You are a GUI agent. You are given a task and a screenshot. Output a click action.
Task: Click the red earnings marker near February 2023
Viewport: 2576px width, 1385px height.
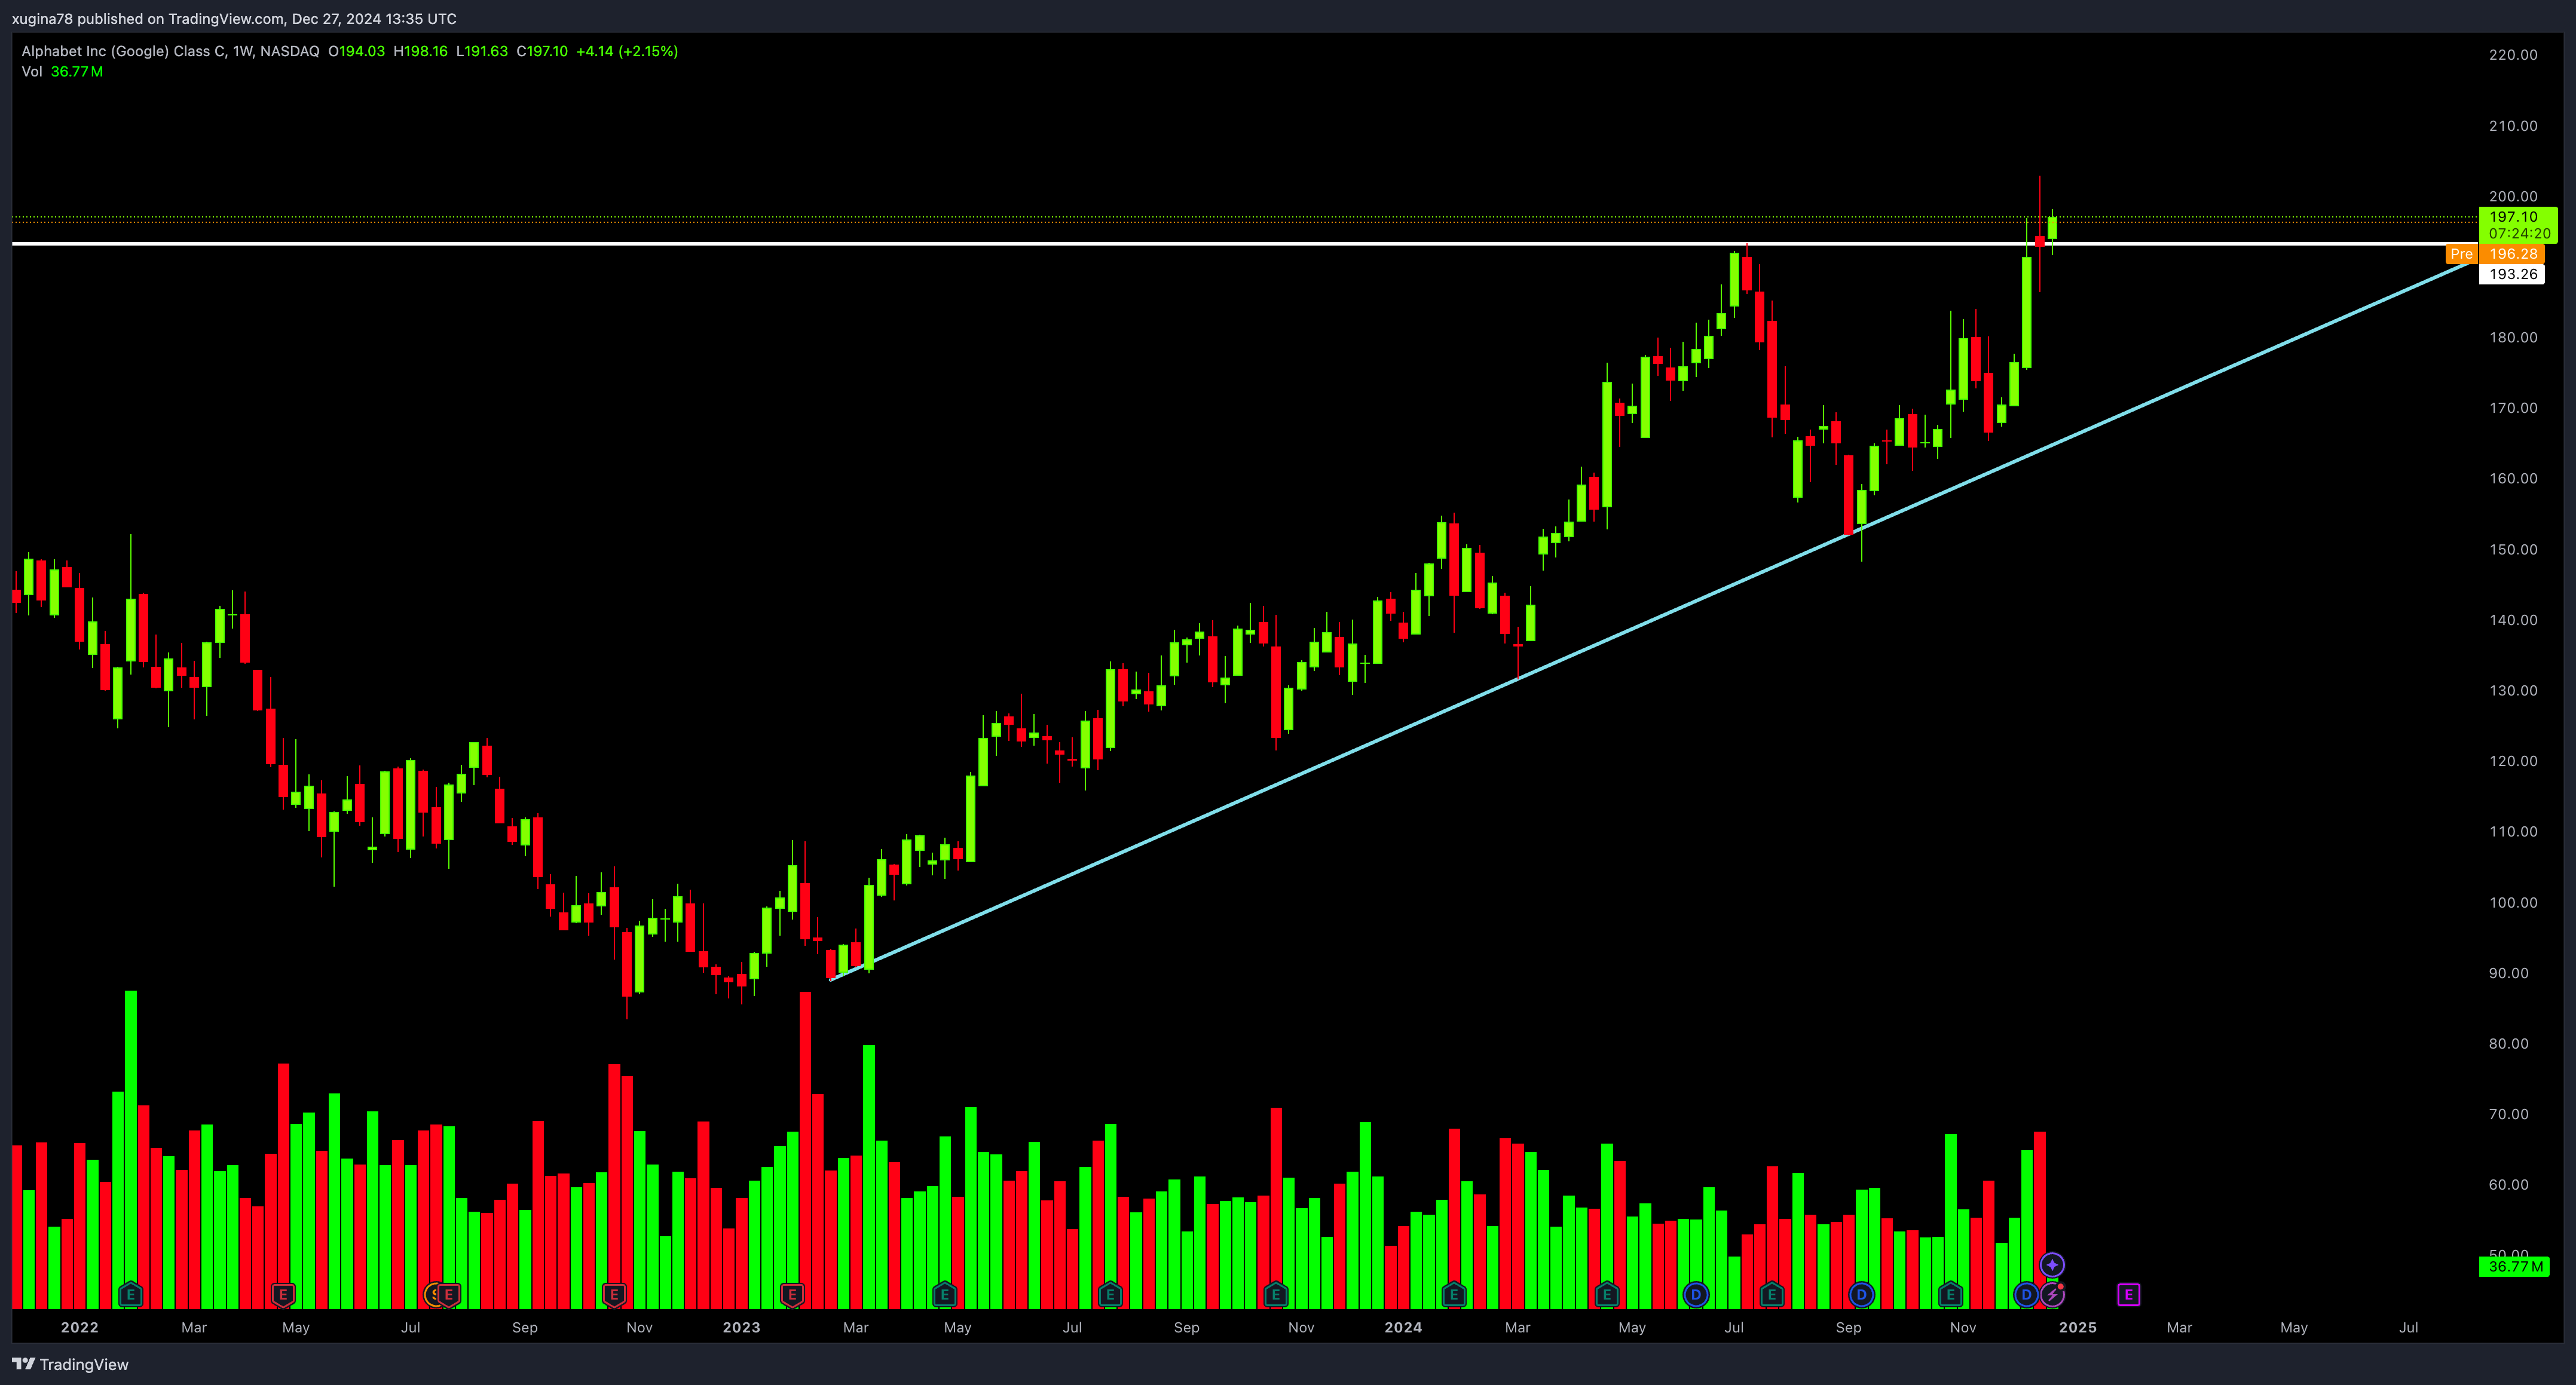(x=792, y=1295)
